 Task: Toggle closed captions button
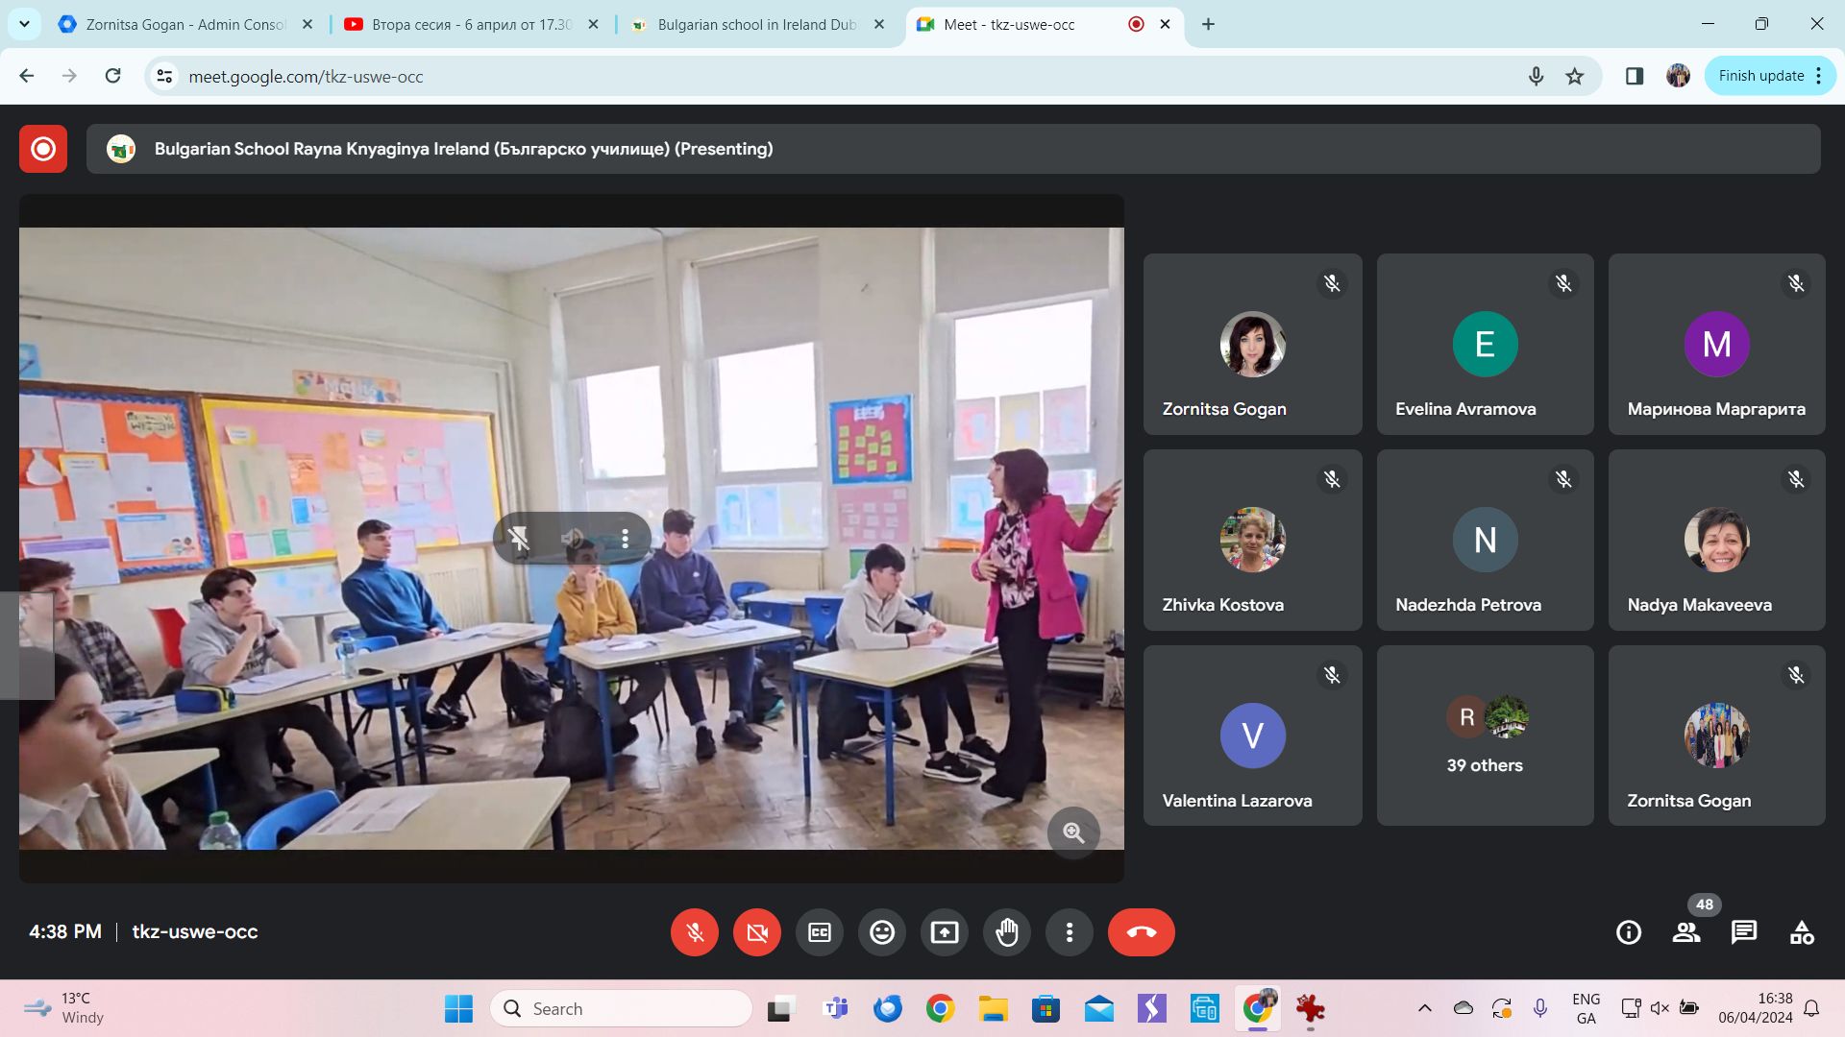(820, 932)
